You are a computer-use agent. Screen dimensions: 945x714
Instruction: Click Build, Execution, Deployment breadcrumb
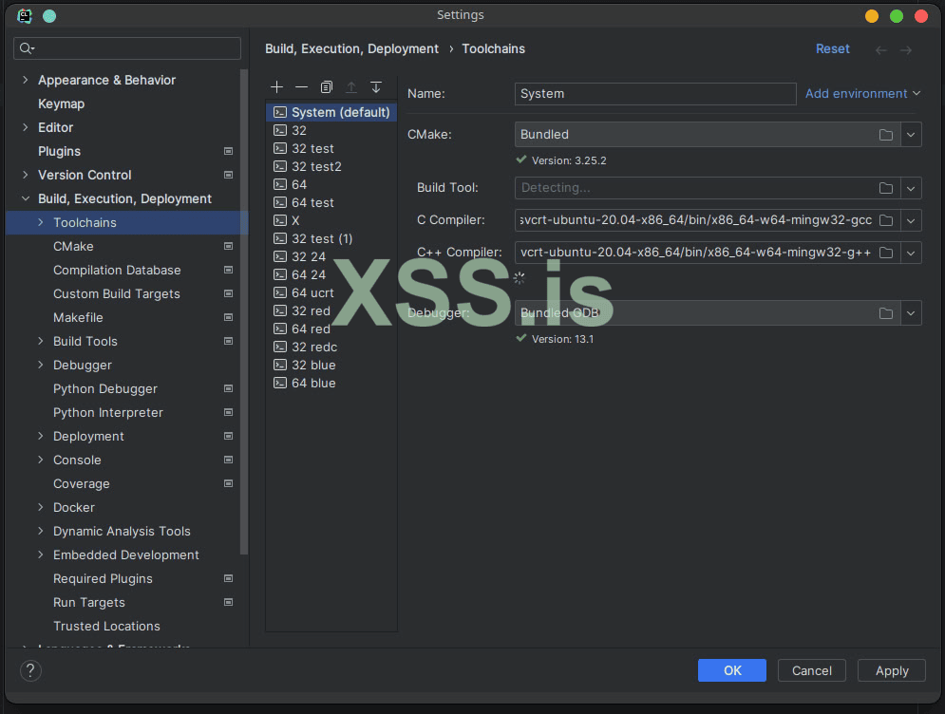pyautogui.click(x=352, y=48)
